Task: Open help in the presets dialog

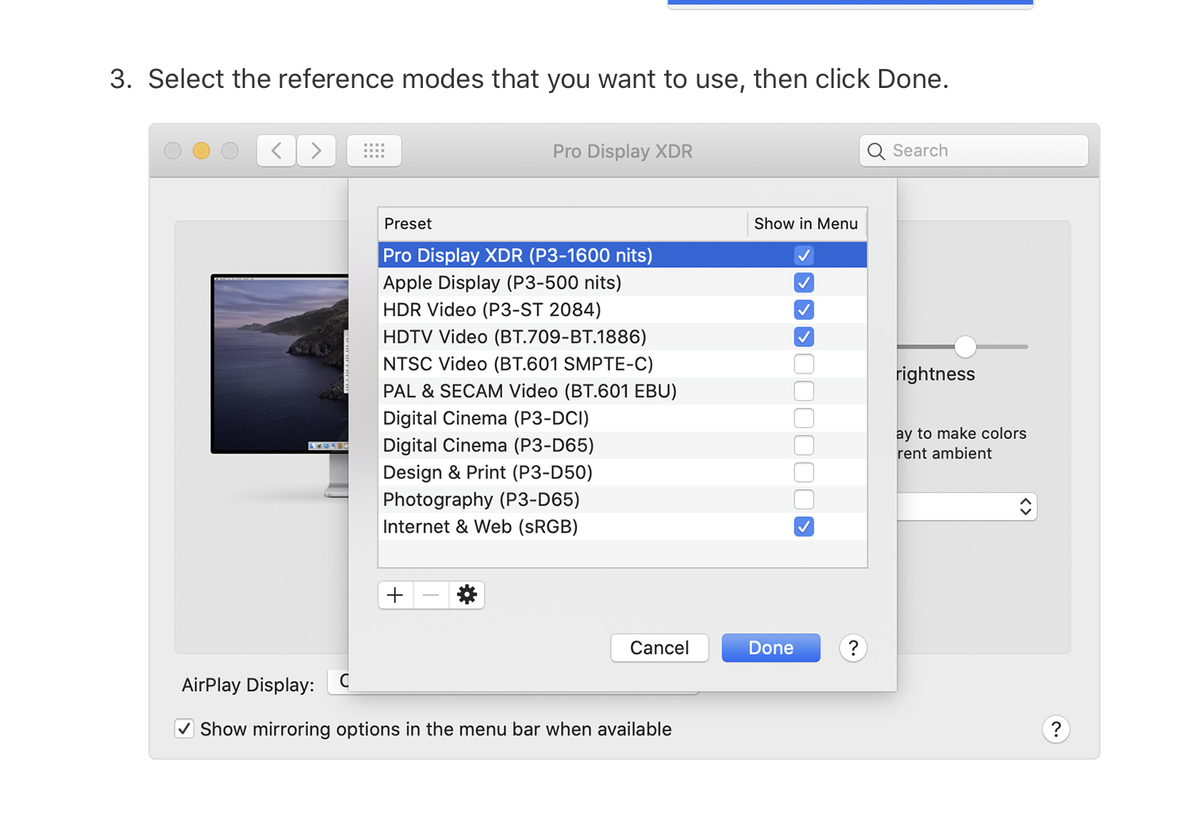Action: (x=853, y=648)
